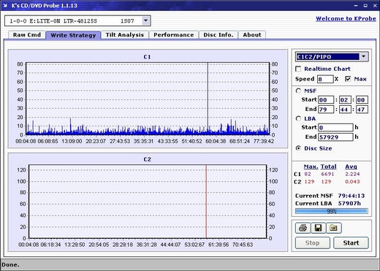Close the KProbe window
This screenshot has height=271, width=380.
coord(375,5)
